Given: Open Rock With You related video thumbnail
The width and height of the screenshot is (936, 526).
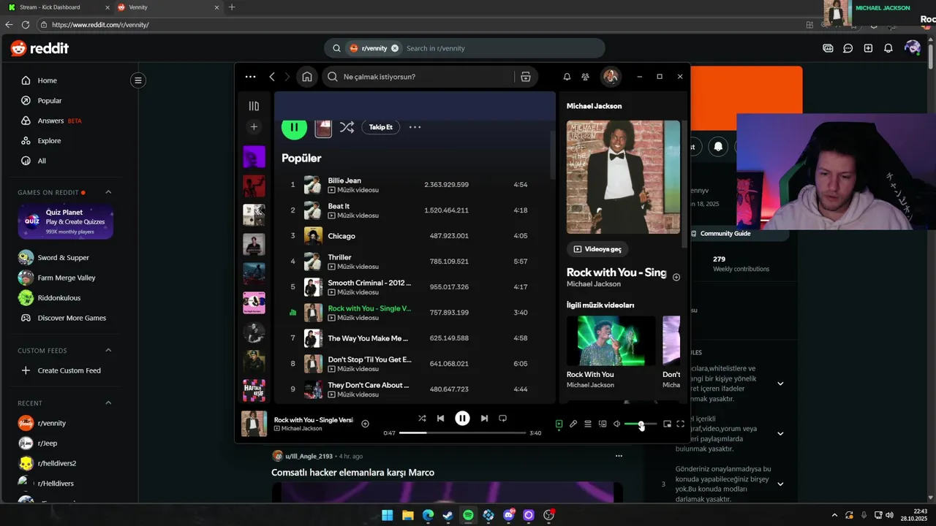Looking at the screenshot, I should tap(611, 340).
